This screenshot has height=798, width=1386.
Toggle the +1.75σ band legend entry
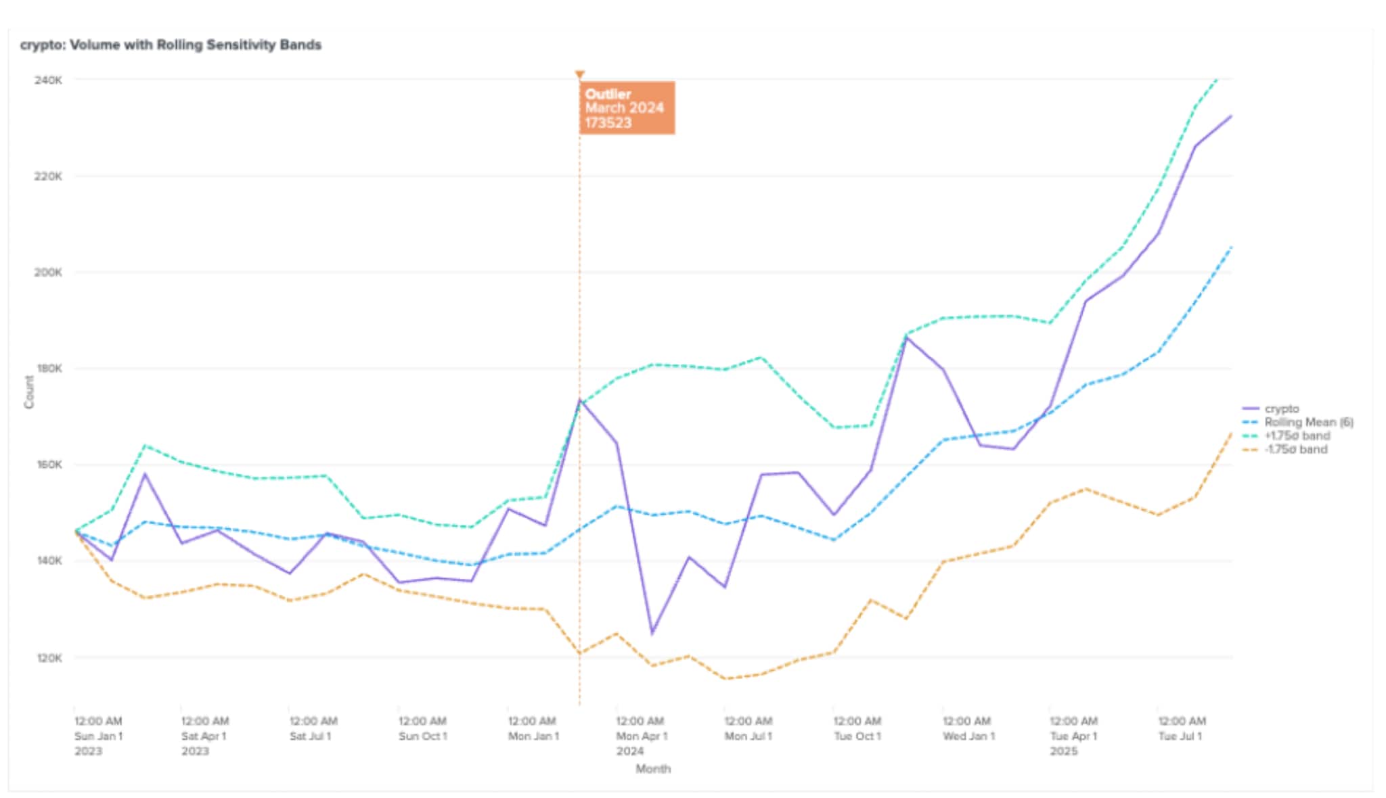pyautogui.click(x=1297, y=436)
